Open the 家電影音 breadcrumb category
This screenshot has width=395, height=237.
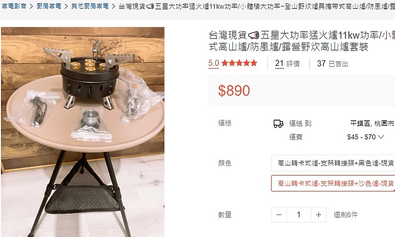(14, 6)
